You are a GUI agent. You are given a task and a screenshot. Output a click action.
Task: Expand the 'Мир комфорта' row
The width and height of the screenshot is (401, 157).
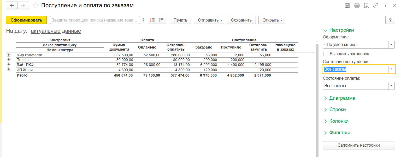pos(9,55)
